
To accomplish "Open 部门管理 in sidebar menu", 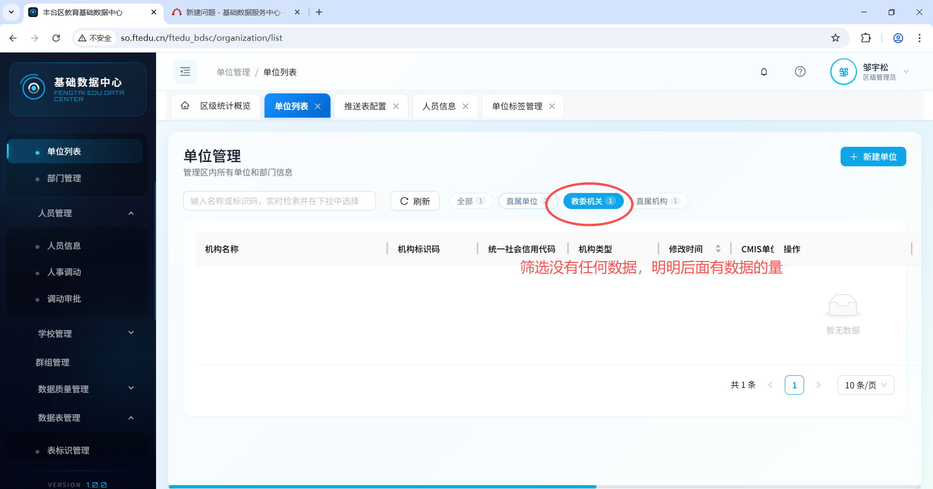I will [x=64, y=178].
